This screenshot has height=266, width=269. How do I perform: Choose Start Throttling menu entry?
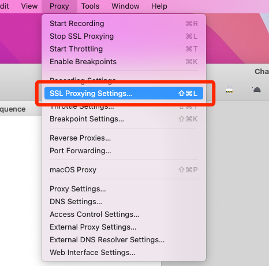[124, 49]
